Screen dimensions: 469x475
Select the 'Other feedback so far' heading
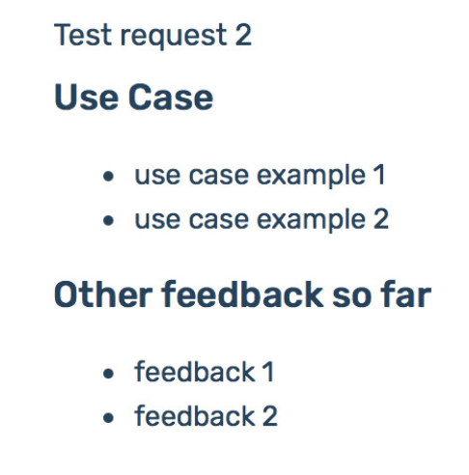click(x=242, y=294)
